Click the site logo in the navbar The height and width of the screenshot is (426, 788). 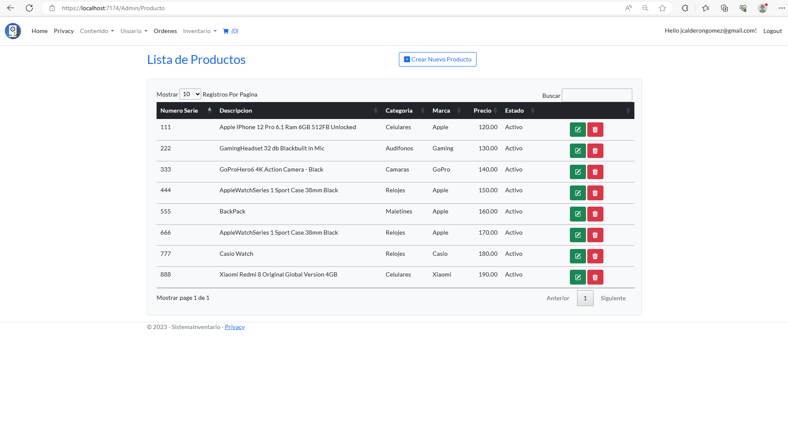[13, 31]
